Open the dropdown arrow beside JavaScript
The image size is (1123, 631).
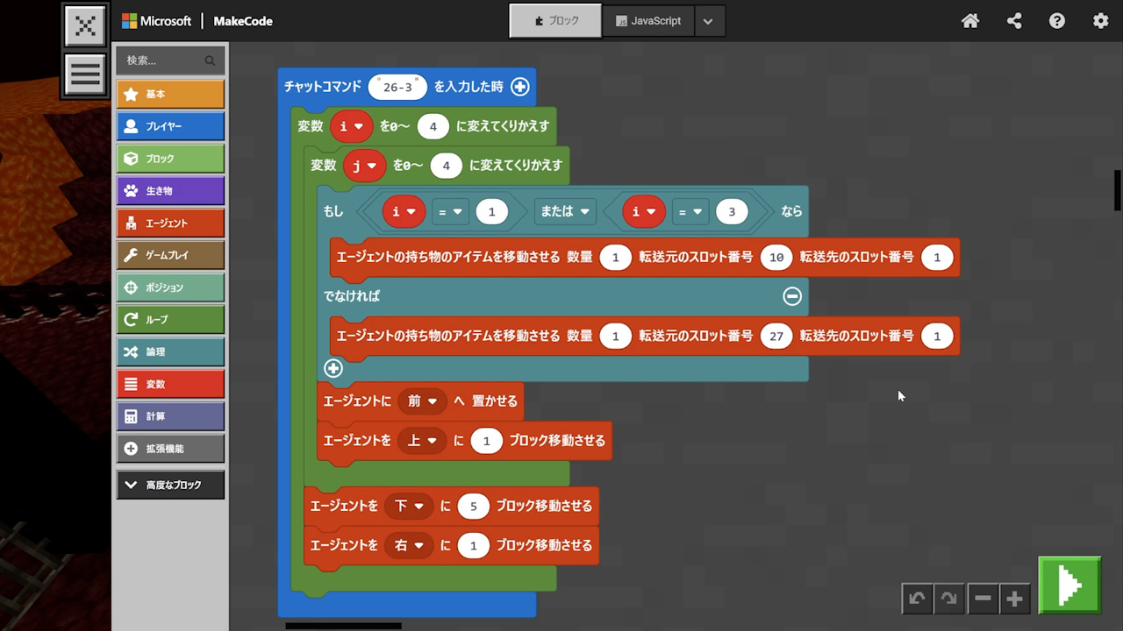708,21
